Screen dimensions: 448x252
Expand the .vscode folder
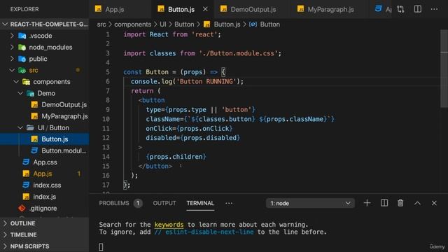(12, 36)
